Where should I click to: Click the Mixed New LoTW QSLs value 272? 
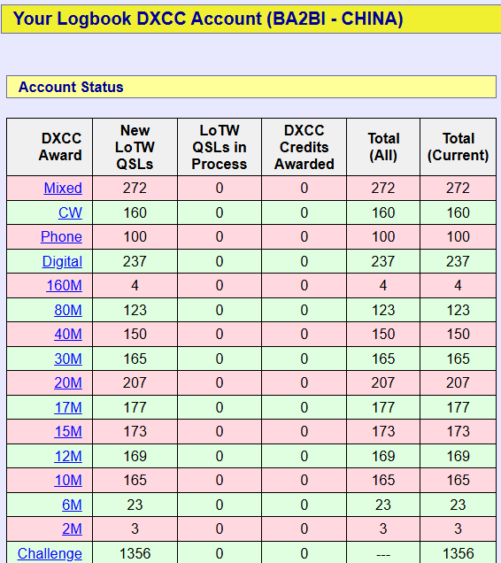pos(135,189)
